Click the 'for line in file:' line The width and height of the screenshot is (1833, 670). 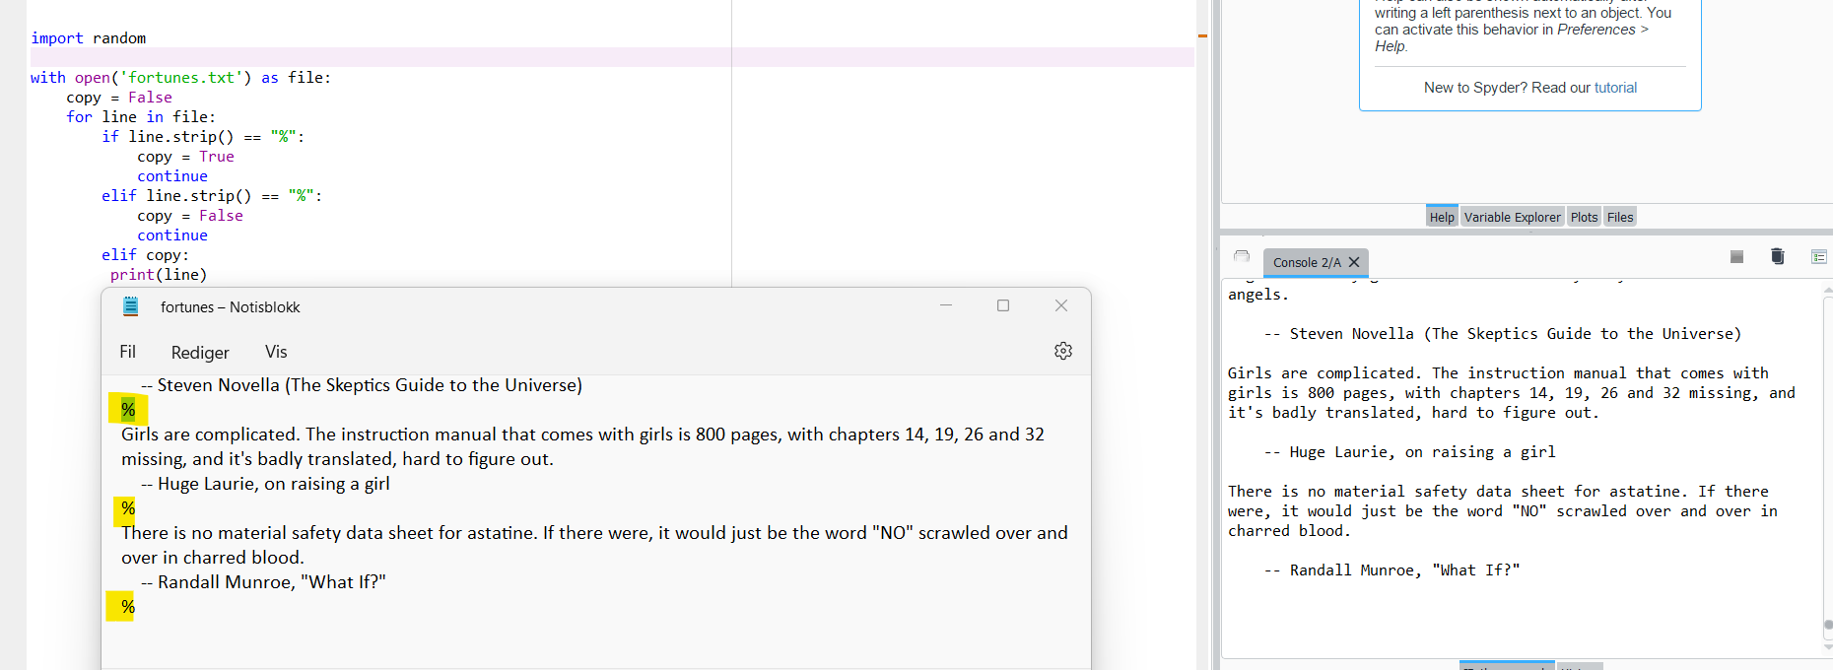(x=141, y=117)
